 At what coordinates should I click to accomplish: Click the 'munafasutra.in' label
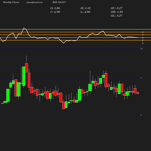[x=34, y=2]
